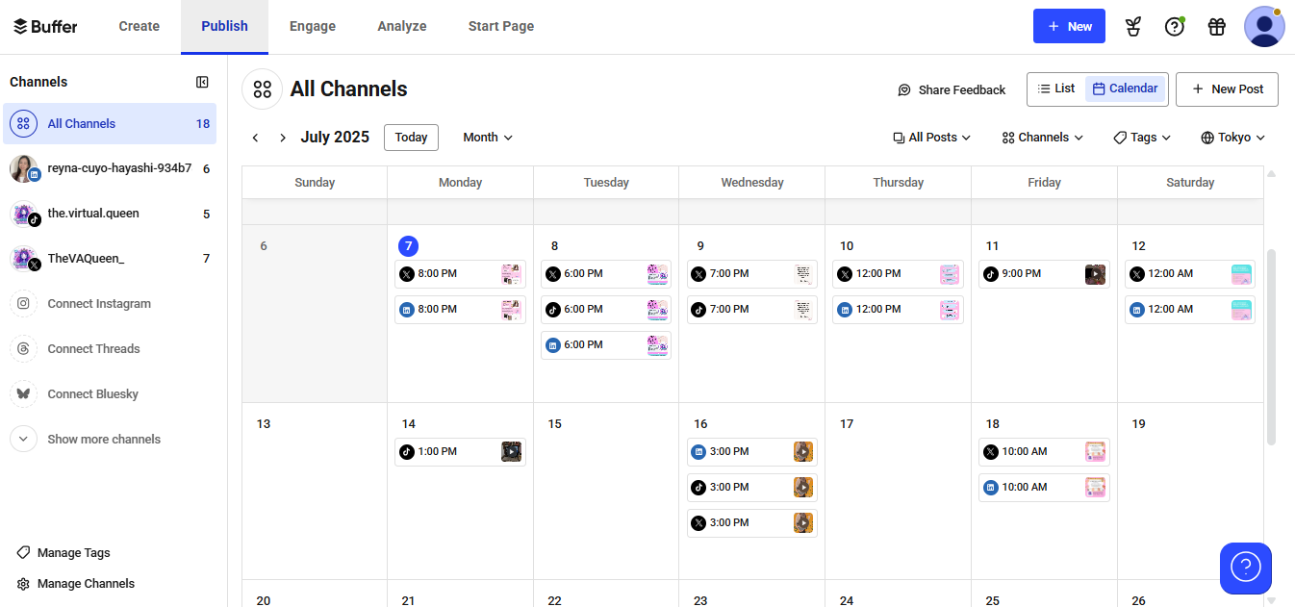The width and height of the screenshot is (1295, 607).
Task: Select the TheVAQueen_ X channel
Action: (109, 259)
